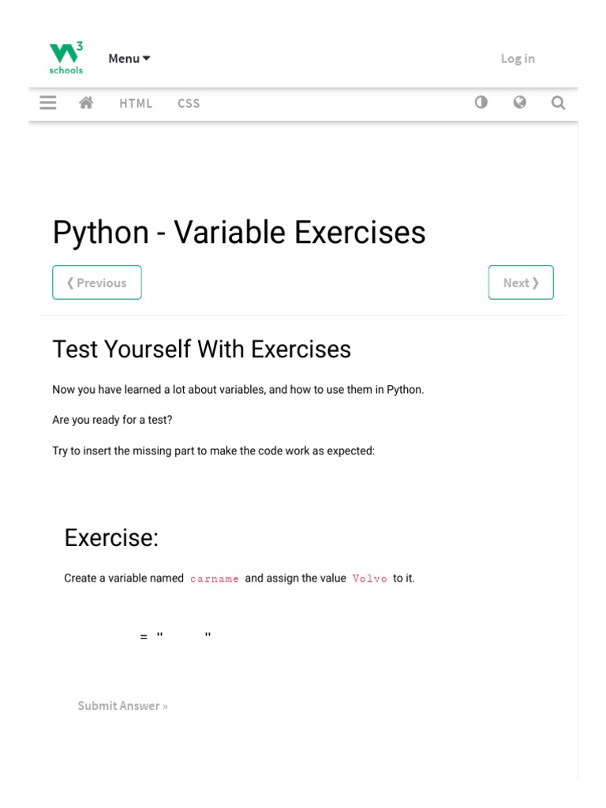Open the globe translate icon

(519, 103)
